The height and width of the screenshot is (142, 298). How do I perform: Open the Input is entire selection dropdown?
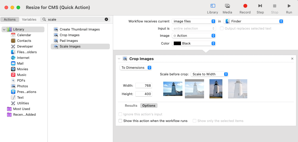tap(194, 28)
